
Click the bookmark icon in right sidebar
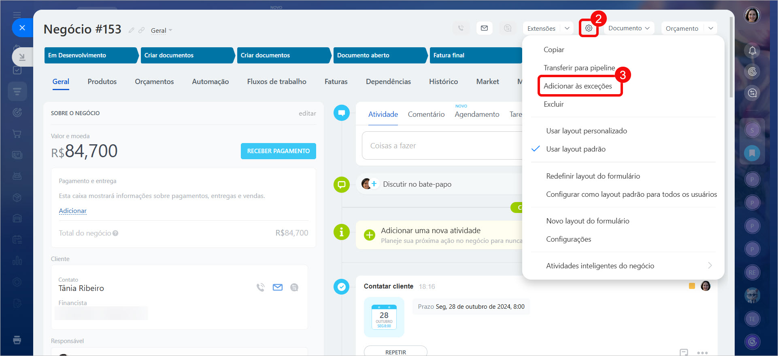752,153
